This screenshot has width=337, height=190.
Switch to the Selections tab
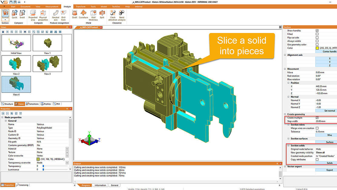[x=32, y=104]
